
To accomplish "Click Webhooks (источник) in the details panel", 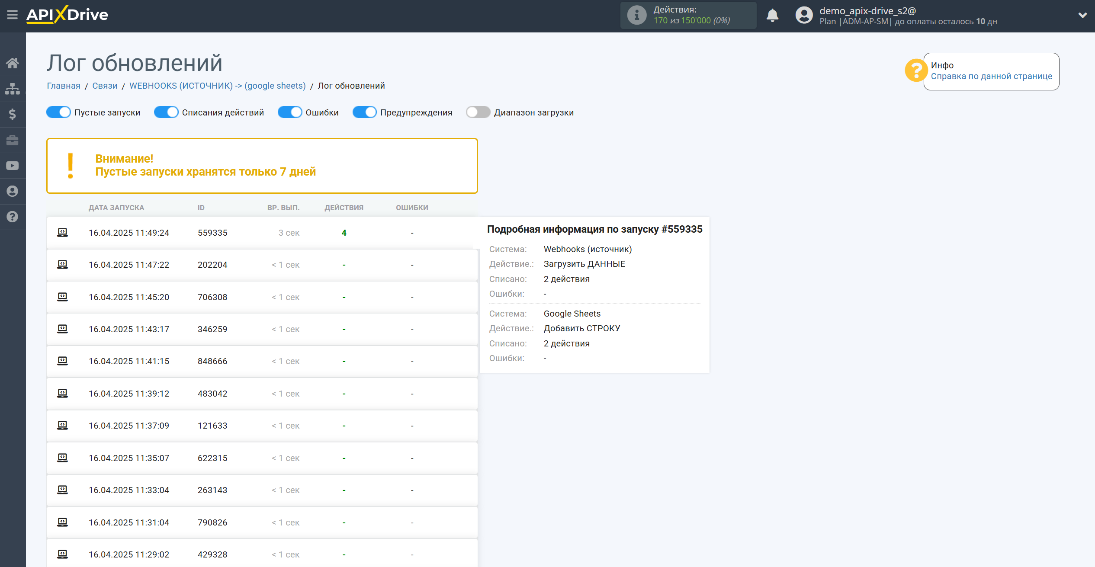I will (588, 249).
